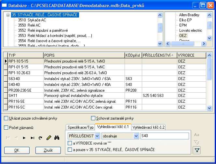This screenshot has height=164, width=216.
Task: Click the OK button
Action: 17,150
